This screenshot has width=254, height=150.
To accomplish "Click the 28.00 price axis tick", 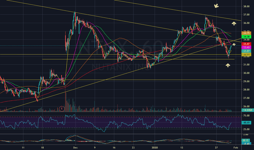I will [246, 89].
